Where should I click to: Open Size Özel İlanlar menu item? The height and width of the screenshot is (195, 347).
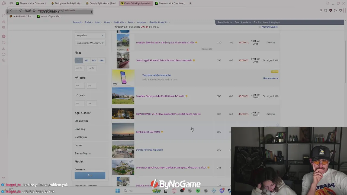point(261,22)
